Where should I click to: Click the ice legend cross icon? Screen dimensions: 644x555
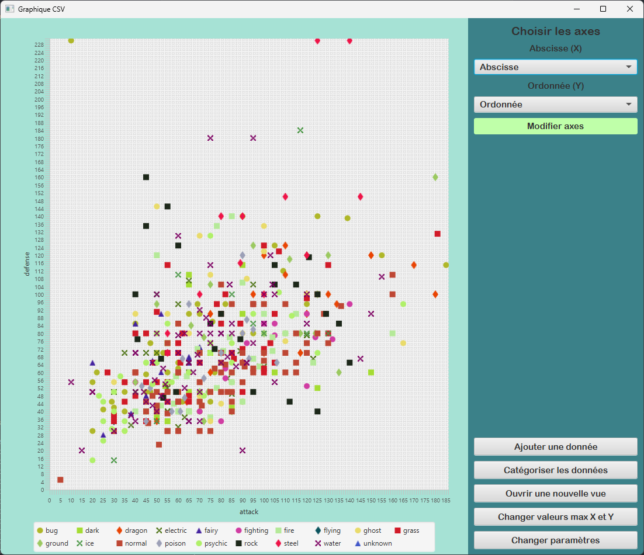pos(79,543)
